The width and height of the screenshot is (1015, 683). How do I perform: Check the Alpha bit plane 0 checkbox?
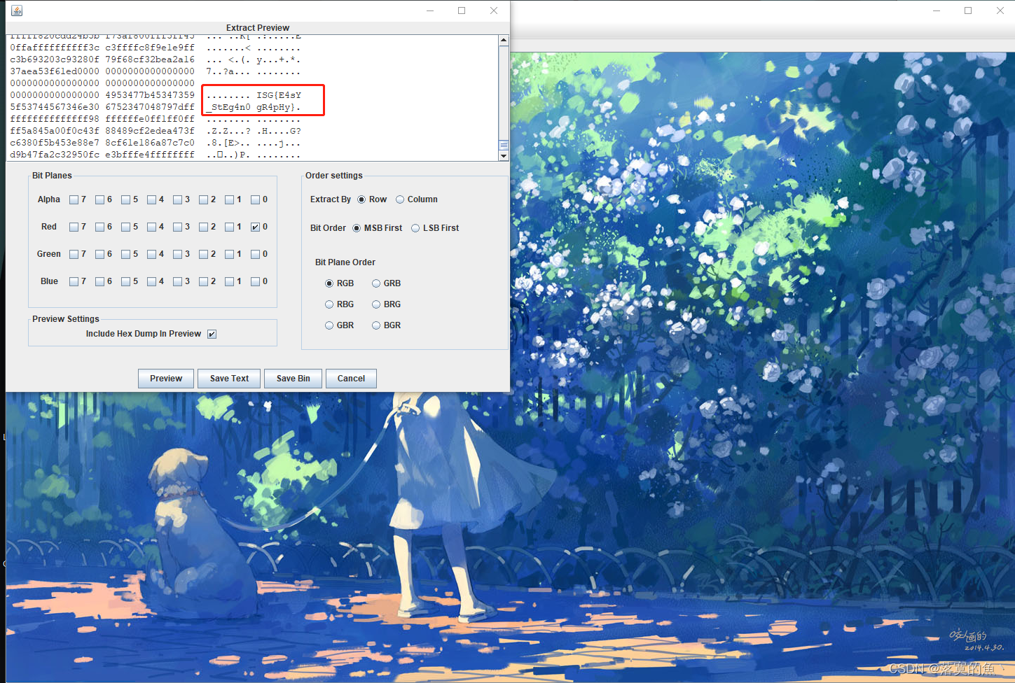(x=256, y=199)
